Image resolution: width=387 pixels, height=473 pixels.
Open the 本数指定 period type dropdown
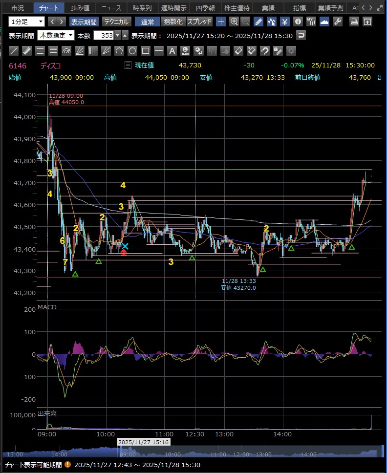click(x=56, y=36)
